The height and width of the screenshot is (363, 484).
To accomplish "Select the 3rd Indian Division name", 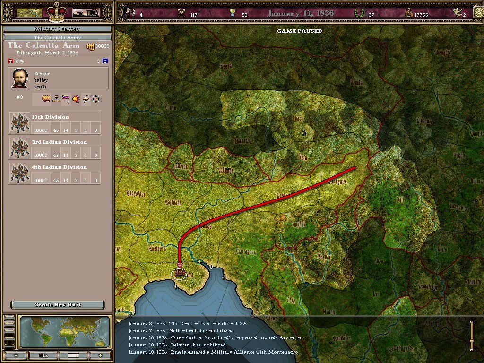I will pos(59,142).
